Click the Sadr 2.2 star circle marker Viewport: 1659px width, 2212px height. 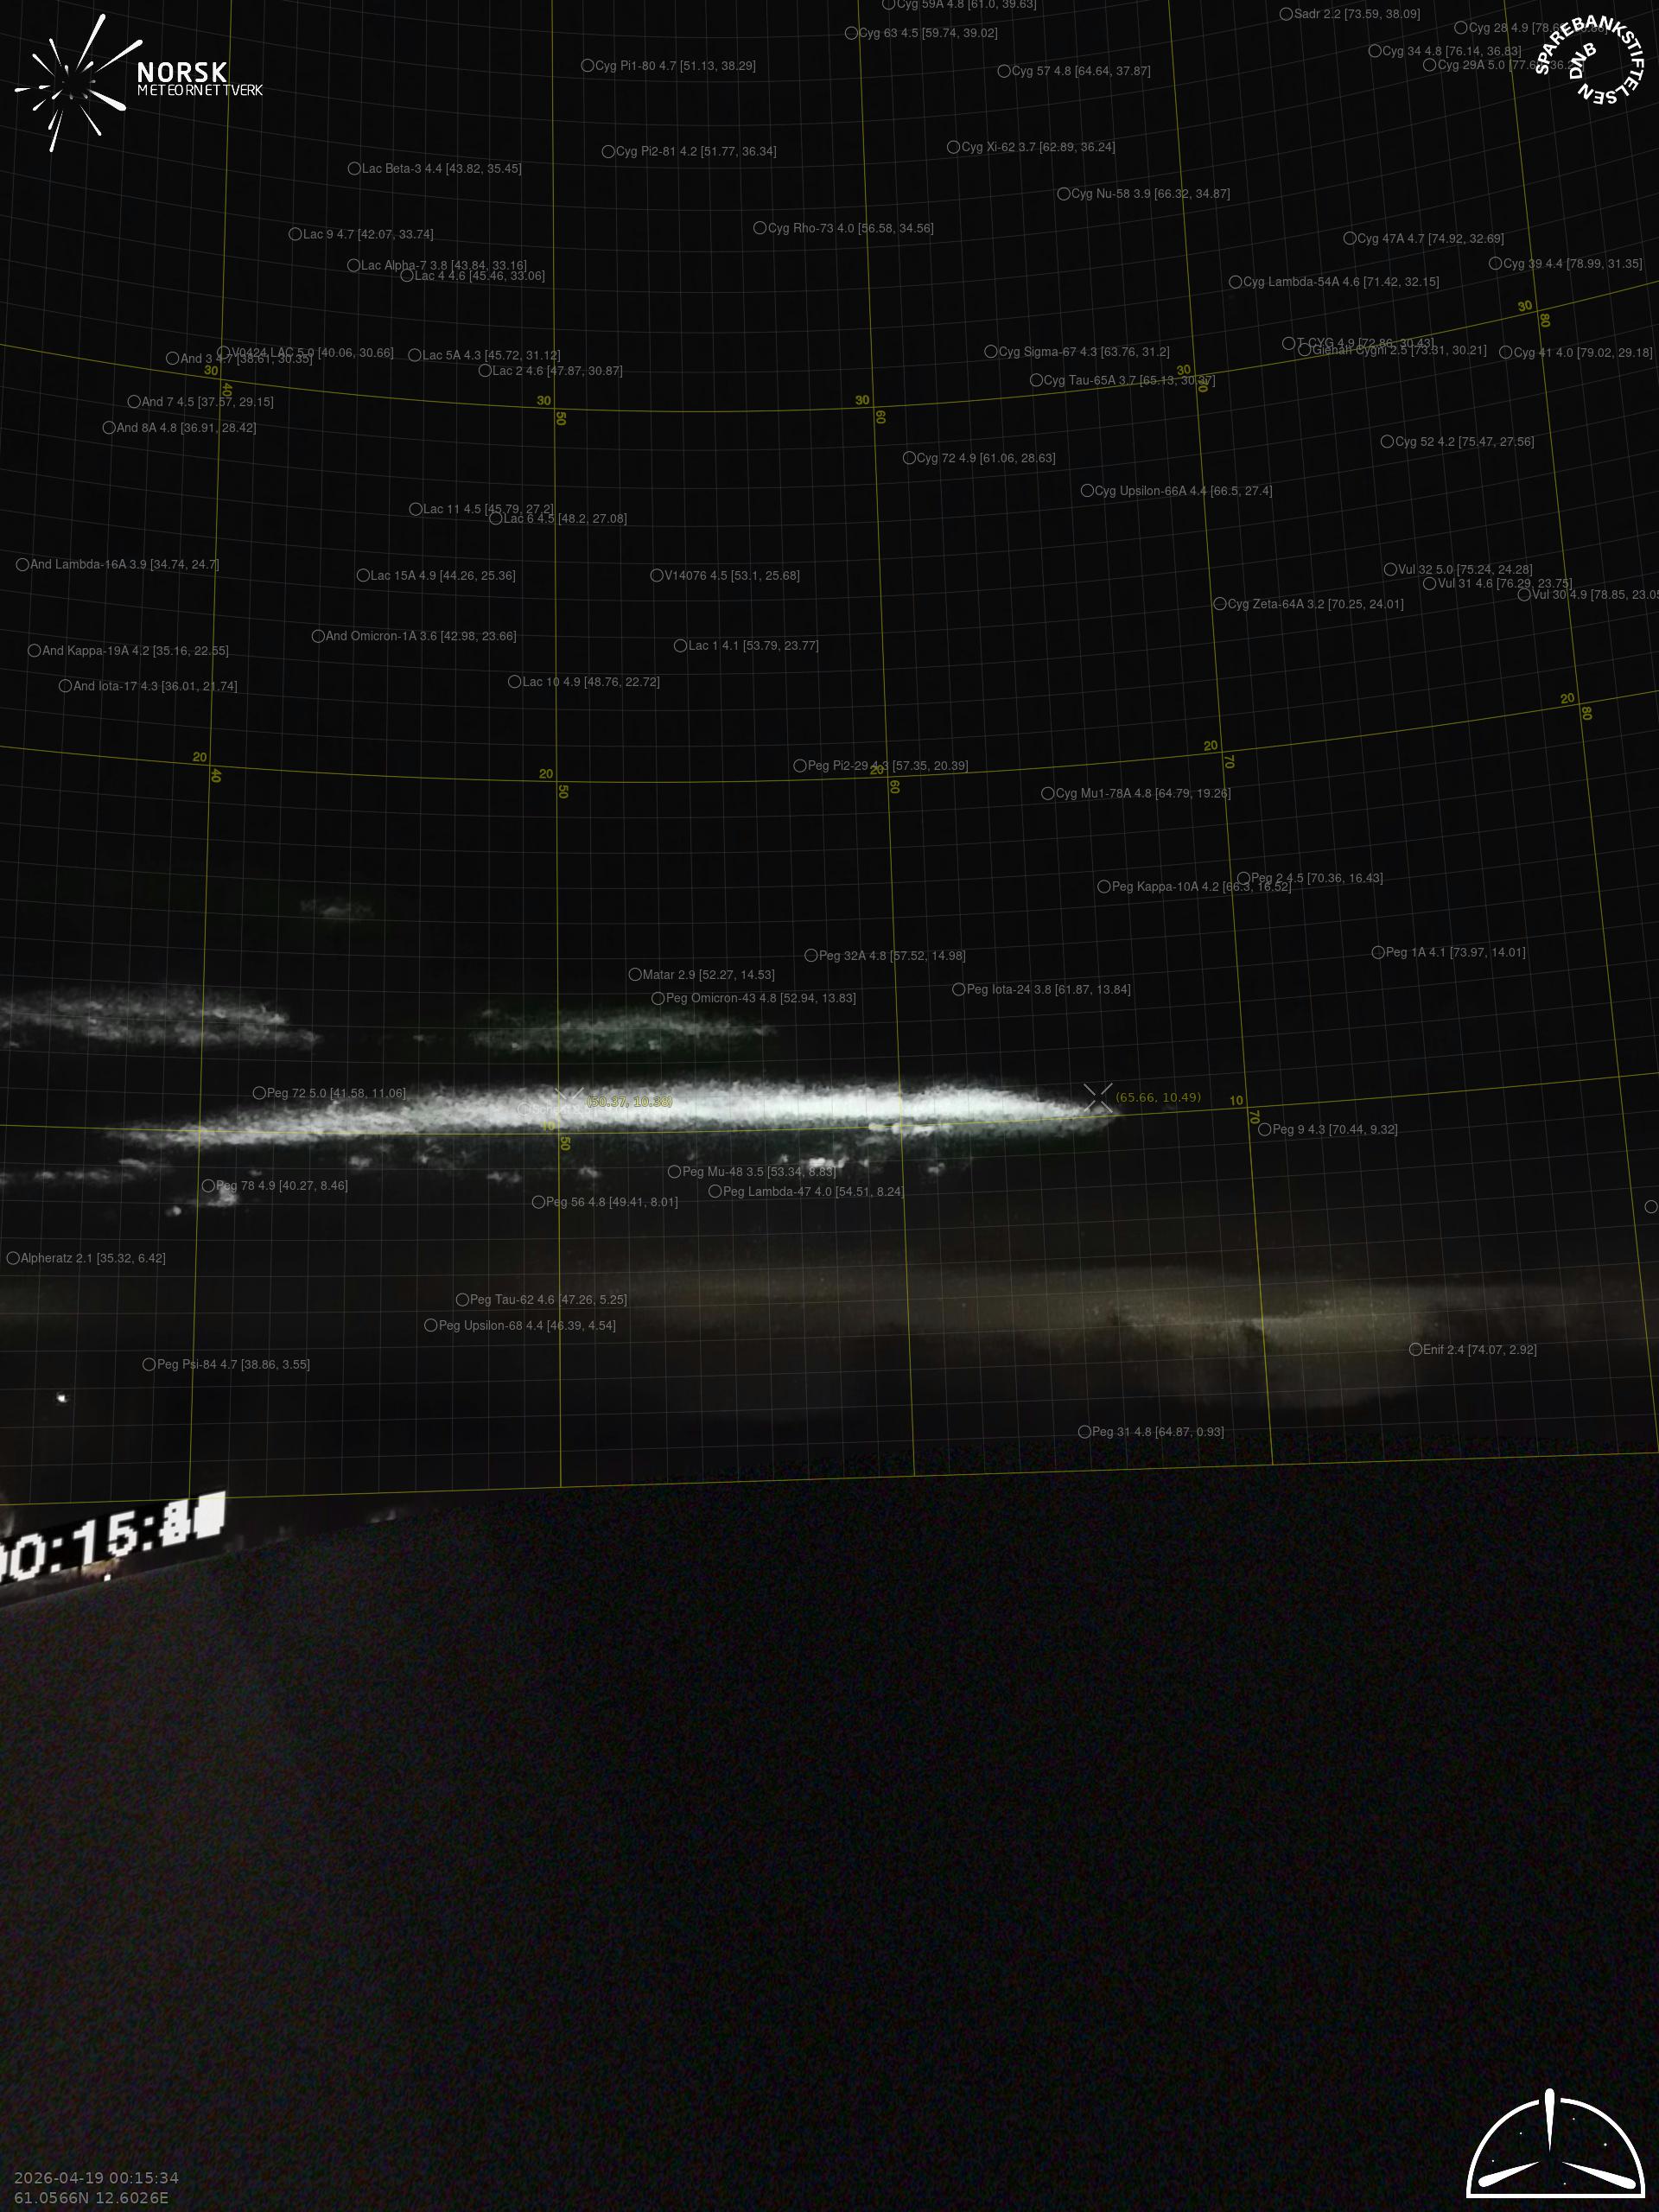click(1286, 14)
